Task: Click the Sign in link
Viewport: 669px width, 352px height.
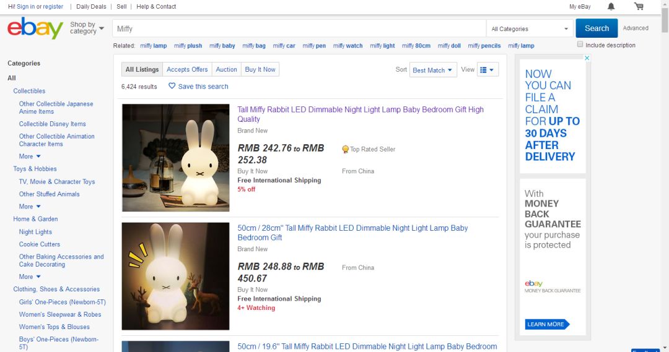Action: [25, 6]
